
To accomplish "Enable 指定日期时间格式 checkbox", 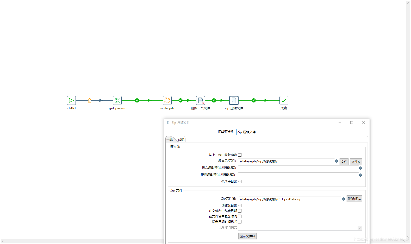I will click(x=240, y=222).
